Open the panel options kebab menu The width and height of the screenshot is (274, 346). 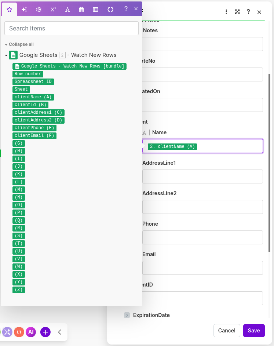[226, 11]
